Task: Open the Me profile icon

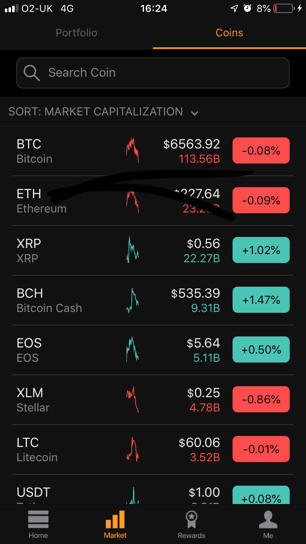Action: pos(268,519)
